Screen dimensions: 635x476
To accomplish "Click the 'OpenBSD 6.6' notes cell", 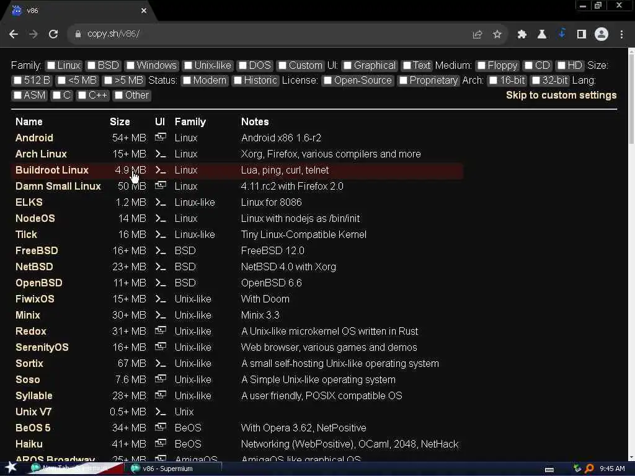I will [272, 283].
